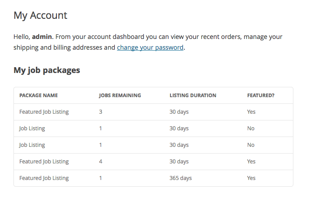Click the 365 days duration cell
This screenshot has height=197, width=310.
click(x=180, y=178)
